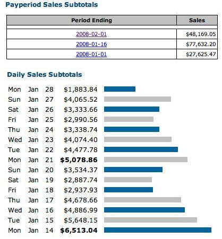
Task: Click the gray bar for Sun Jan 27
Action: (x=138, y=99)
